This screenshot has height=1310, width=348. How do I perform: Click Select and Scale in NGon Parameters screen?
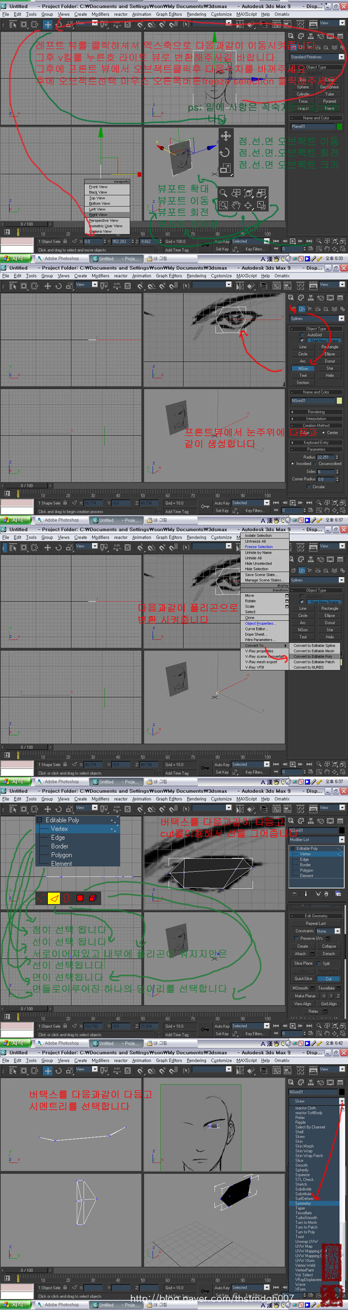tap(69, 286)
